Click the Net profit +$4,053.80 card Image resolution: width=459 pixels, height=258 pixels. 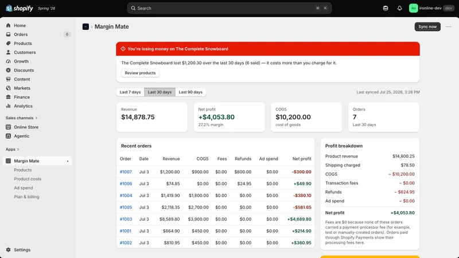(x=229, y=117)
